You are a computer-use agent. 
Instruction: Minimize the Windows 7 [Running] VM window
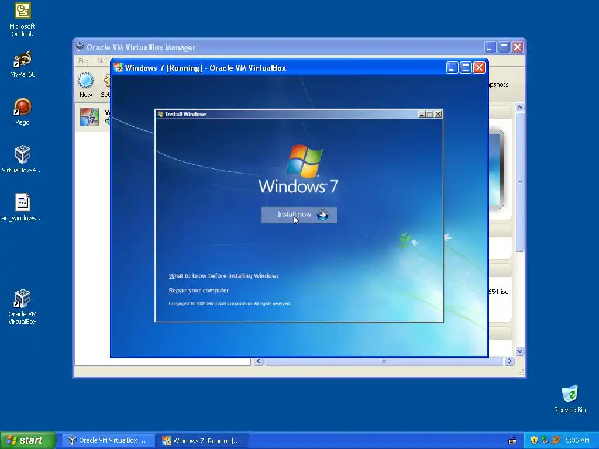point(452,68)
